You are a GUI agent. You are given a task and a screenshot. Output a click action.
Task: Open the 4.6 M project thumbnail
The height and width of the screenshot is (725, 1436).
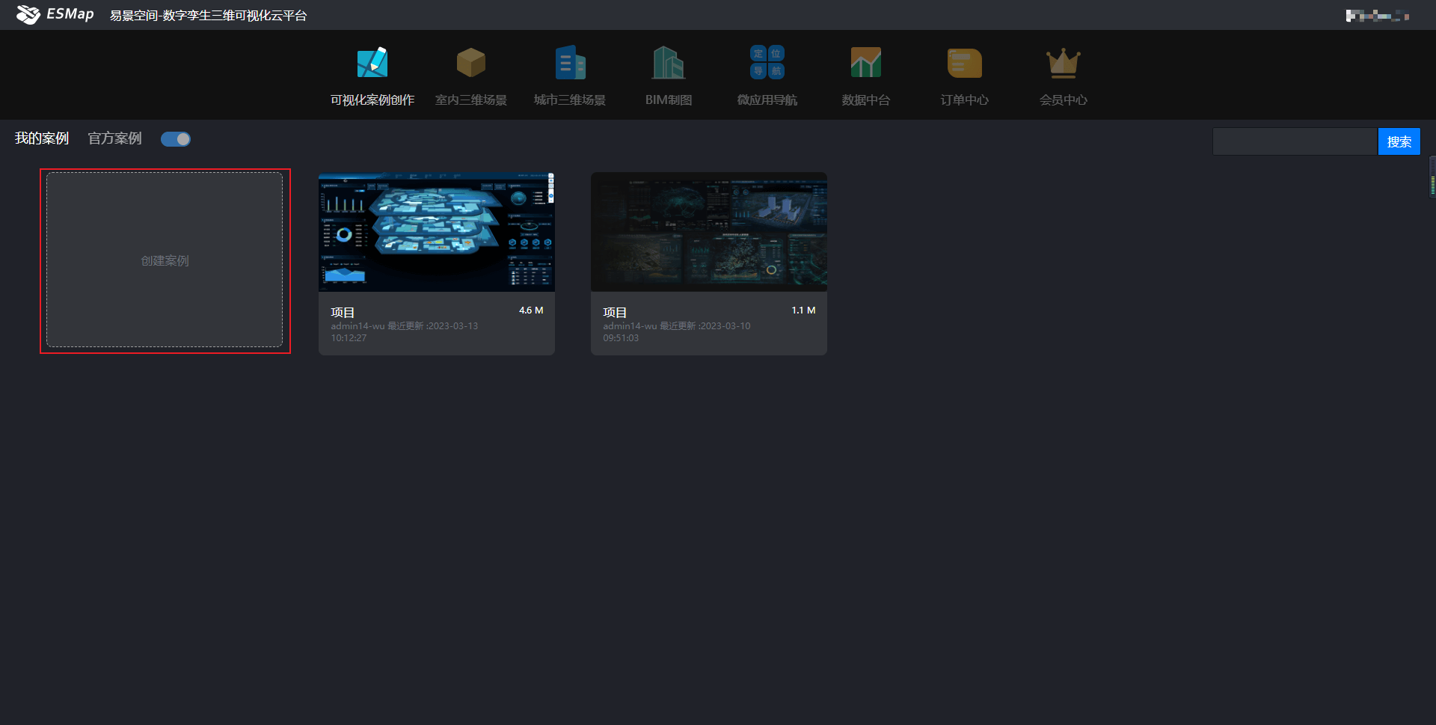click(436, 232)
